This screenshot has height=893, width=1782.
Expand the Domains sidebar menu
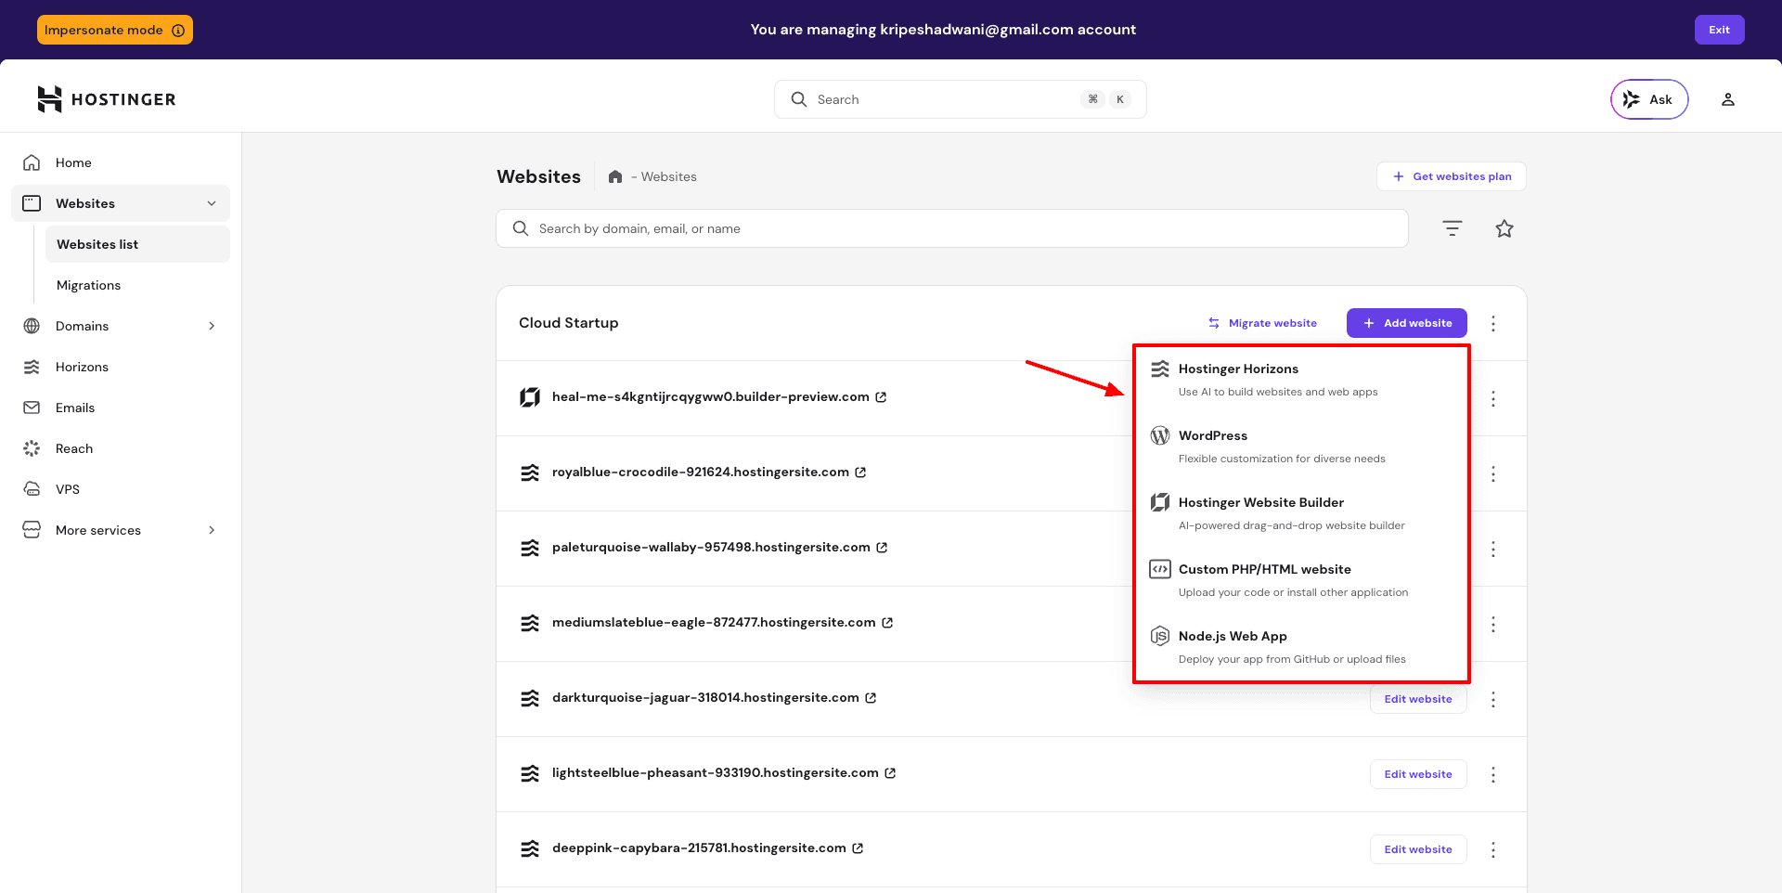pyautogui.click(x=212, y=326)
